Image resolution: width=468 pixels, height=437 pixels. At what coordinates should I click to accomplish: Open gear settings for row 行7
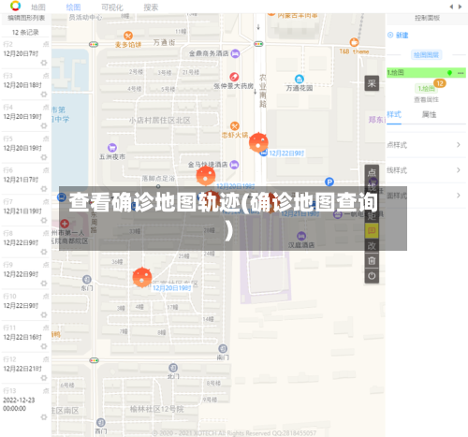click(x=44, y=220)
